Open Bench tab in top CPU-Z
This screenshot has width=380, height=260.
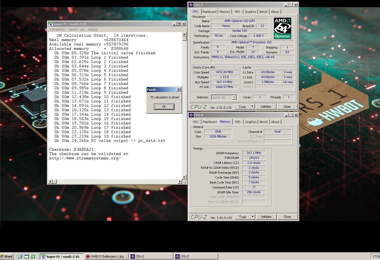pos(263,12)
